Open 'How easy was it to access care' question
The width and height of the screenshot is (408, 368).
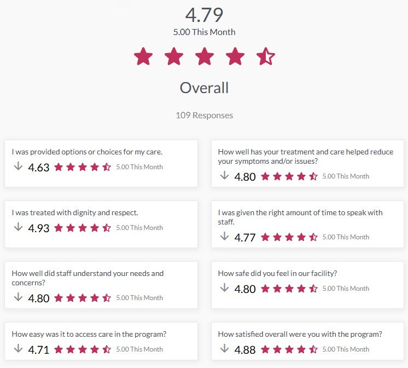101,341
